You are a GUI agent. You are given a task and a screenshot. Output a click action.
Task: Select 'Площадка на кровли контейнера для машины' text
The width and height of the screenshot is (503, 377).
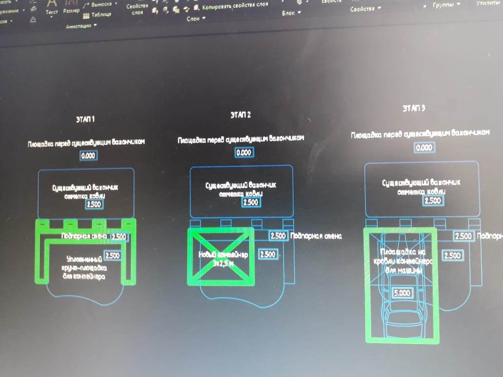(403, 261)
